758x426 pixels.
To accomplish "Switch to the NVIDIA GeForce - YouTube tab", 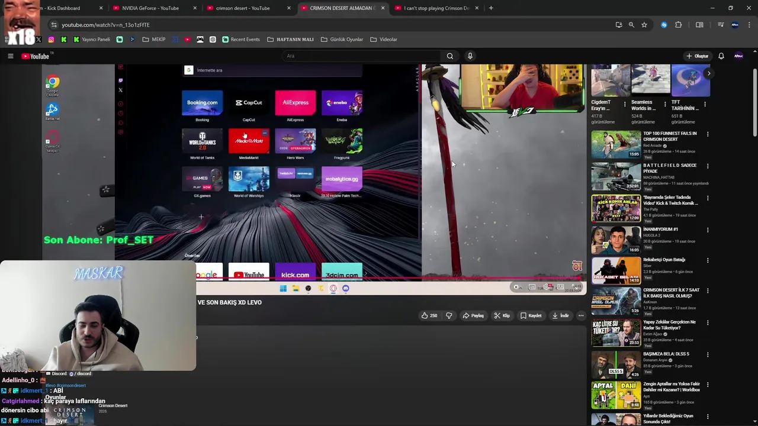I will 155,8.
